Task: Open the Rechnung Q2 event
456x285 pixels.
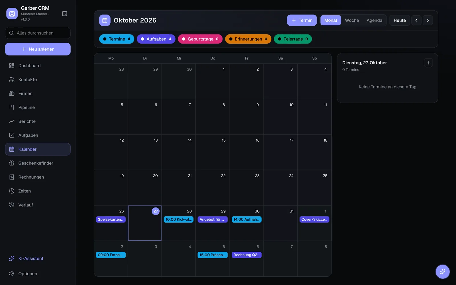Action: tap(247, 255)
